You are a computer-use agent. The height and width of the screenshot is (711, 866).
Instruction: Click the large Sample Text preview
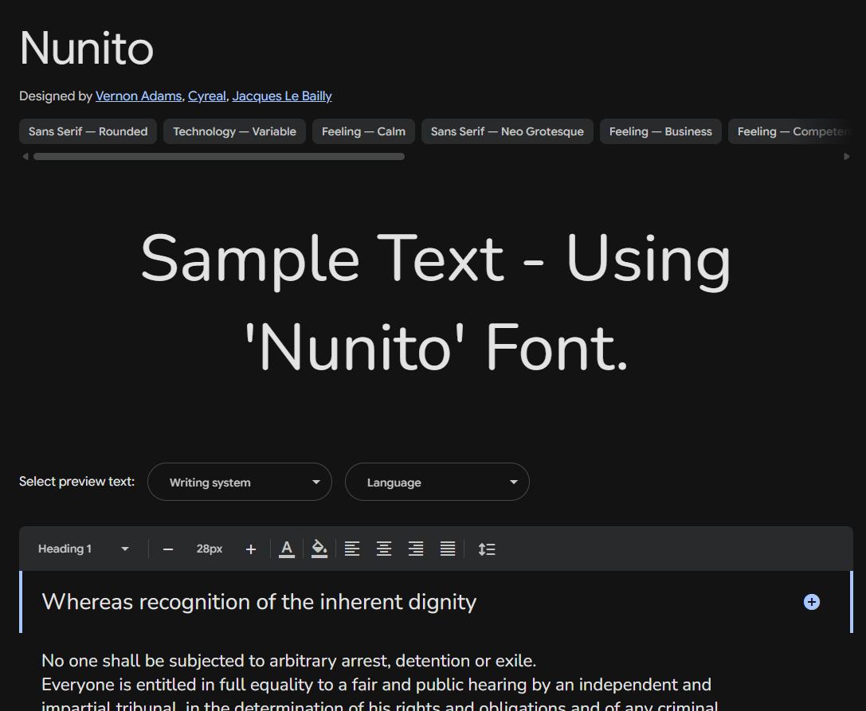coord(436,303)
